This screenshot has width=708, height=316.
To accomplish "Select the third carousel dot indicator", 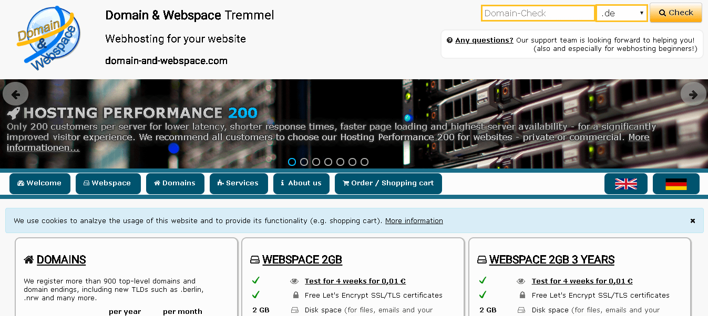I will pyautogui.click(x=316, y=162).
